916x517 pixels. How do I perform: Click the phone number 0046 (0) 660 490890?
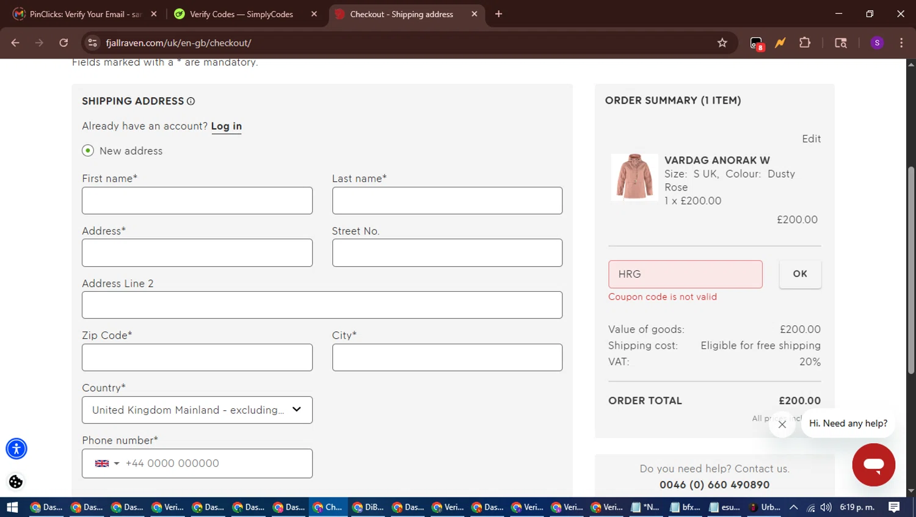(x=714, y=485)
